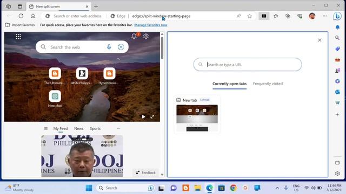
Task: Play the background video
Action: tap(143, 117)
